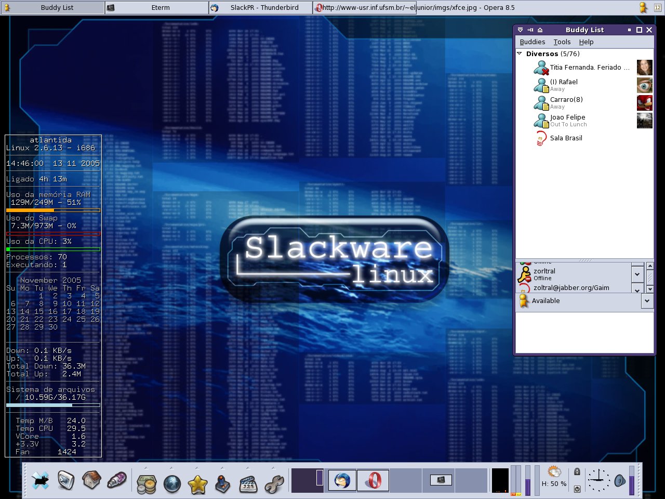Click the gold star launcher icon
This screenshot has width=665, height=499.
coord(197,484)
